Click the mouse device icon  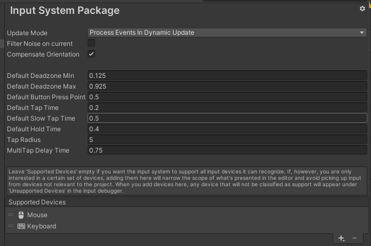(21, 215)
